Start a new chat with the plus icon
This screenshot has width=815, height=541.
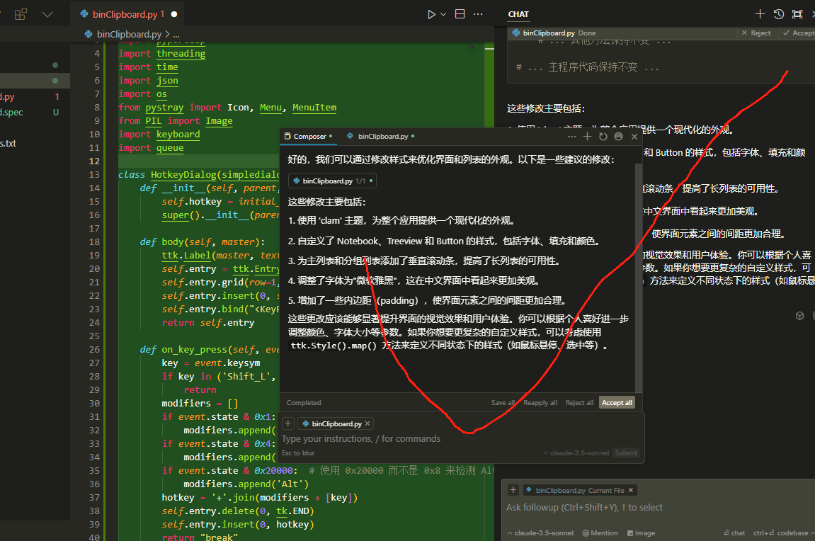tap(760, 14)
